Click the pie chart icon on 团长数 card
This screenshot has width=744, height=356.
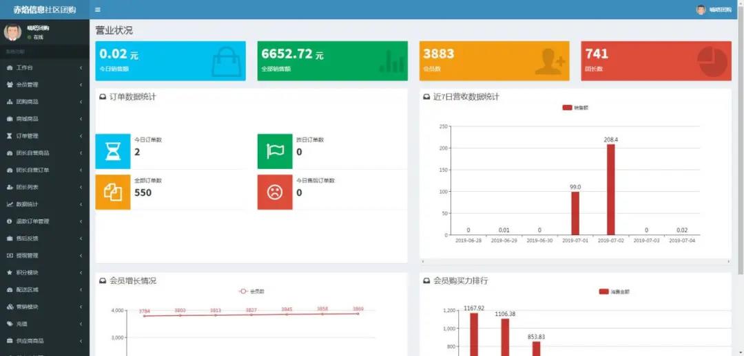tap(712, 61)
